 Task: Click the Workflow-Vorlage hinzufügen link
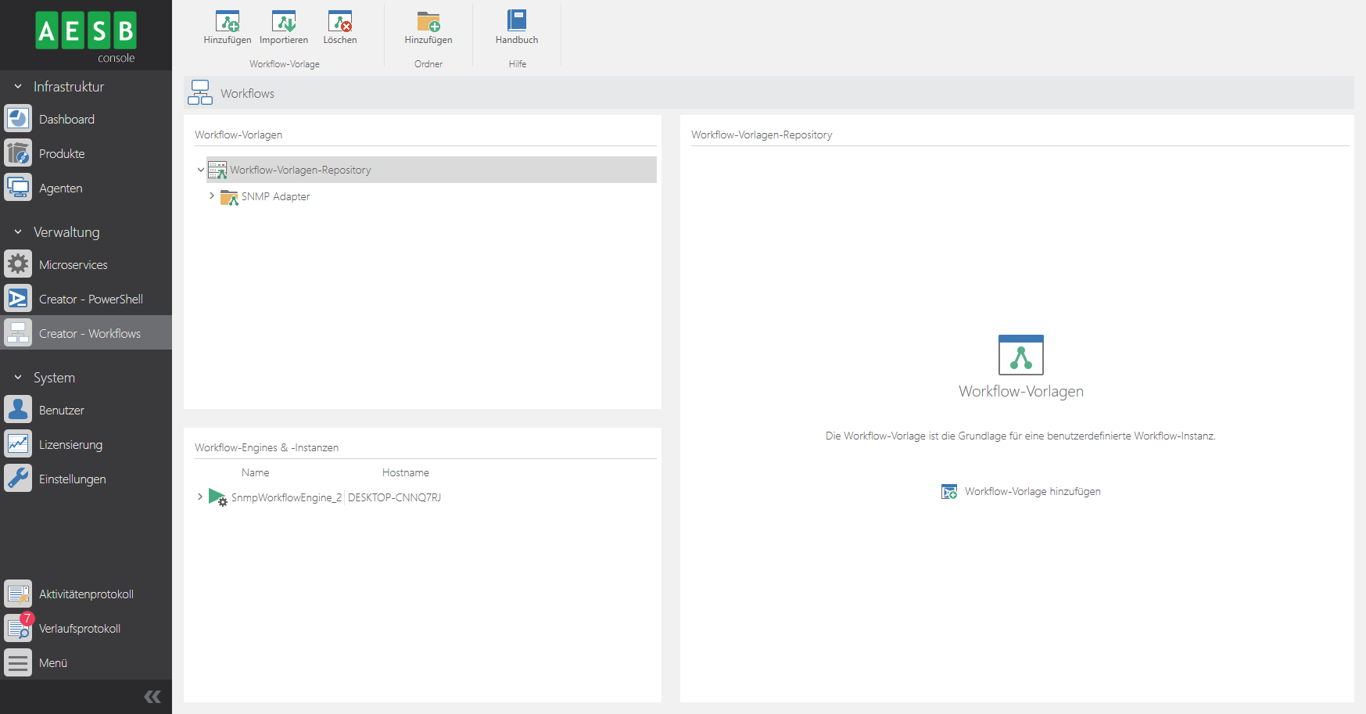pyautogui.click(x=1031, y=492)
